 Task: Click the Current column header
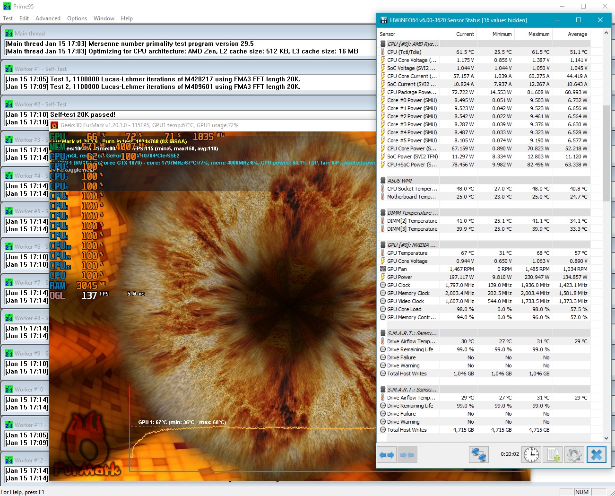458,34
